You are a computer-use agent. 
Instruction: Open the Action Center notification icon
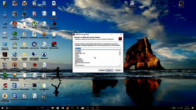193,108
